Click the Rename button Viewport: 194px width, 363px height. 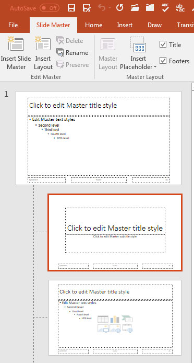coord(72,52)
